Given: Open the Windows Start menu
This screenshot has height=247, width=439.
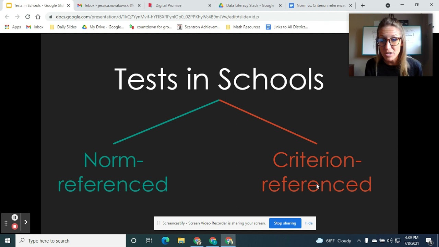Looking at the screenshot, I should 8,240.
